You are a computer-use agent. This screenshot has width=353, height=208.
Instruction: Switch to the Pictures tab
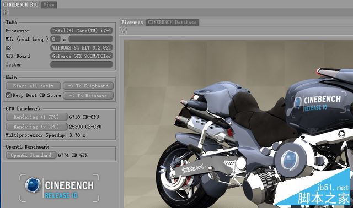(132, 22)
